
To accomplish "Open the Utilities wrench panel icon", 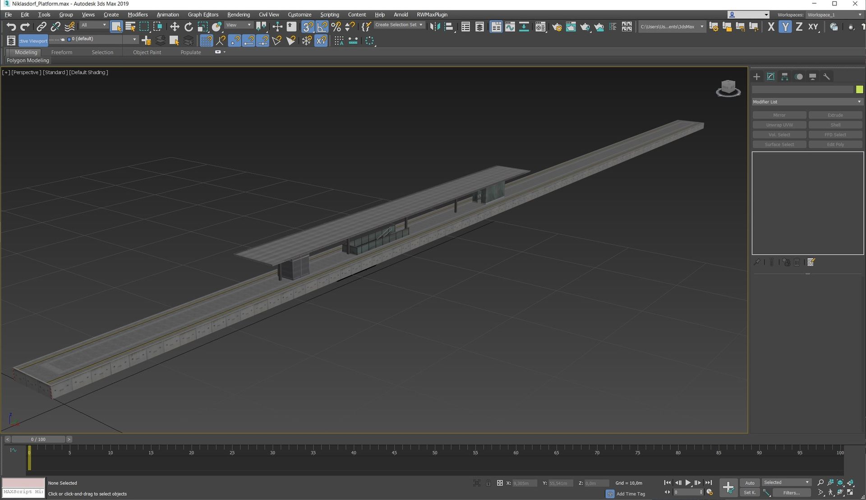I will (x=827, y=77).
